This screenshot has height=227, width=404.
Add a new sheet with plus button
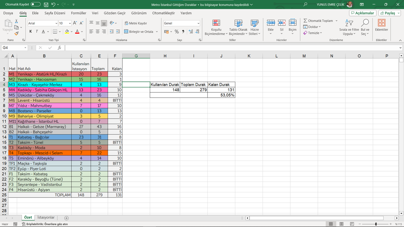(x=66, y=218)
